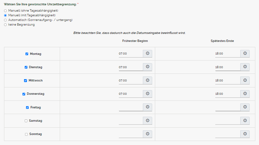Click Mittwoch earliest start time field
Image resolution: width=259 pixels, height=145 pixels.
coord(130,80)
